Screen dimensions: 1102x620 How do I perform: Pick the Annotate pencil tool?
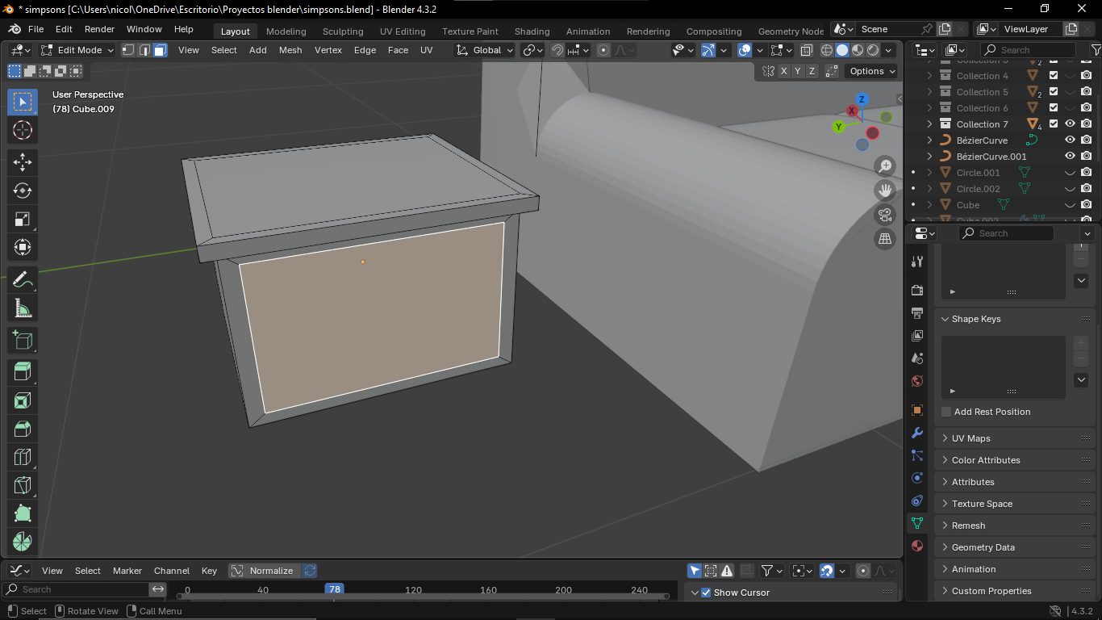tap(23, 279)
